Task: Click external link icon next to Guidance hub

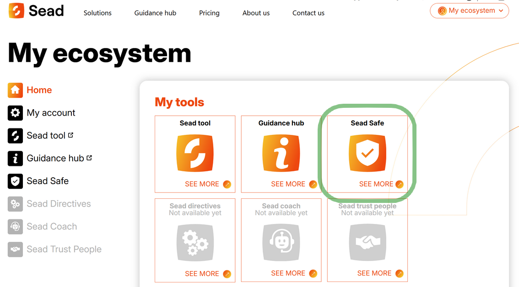Action: pyautogui.click(x=89, y=158)
